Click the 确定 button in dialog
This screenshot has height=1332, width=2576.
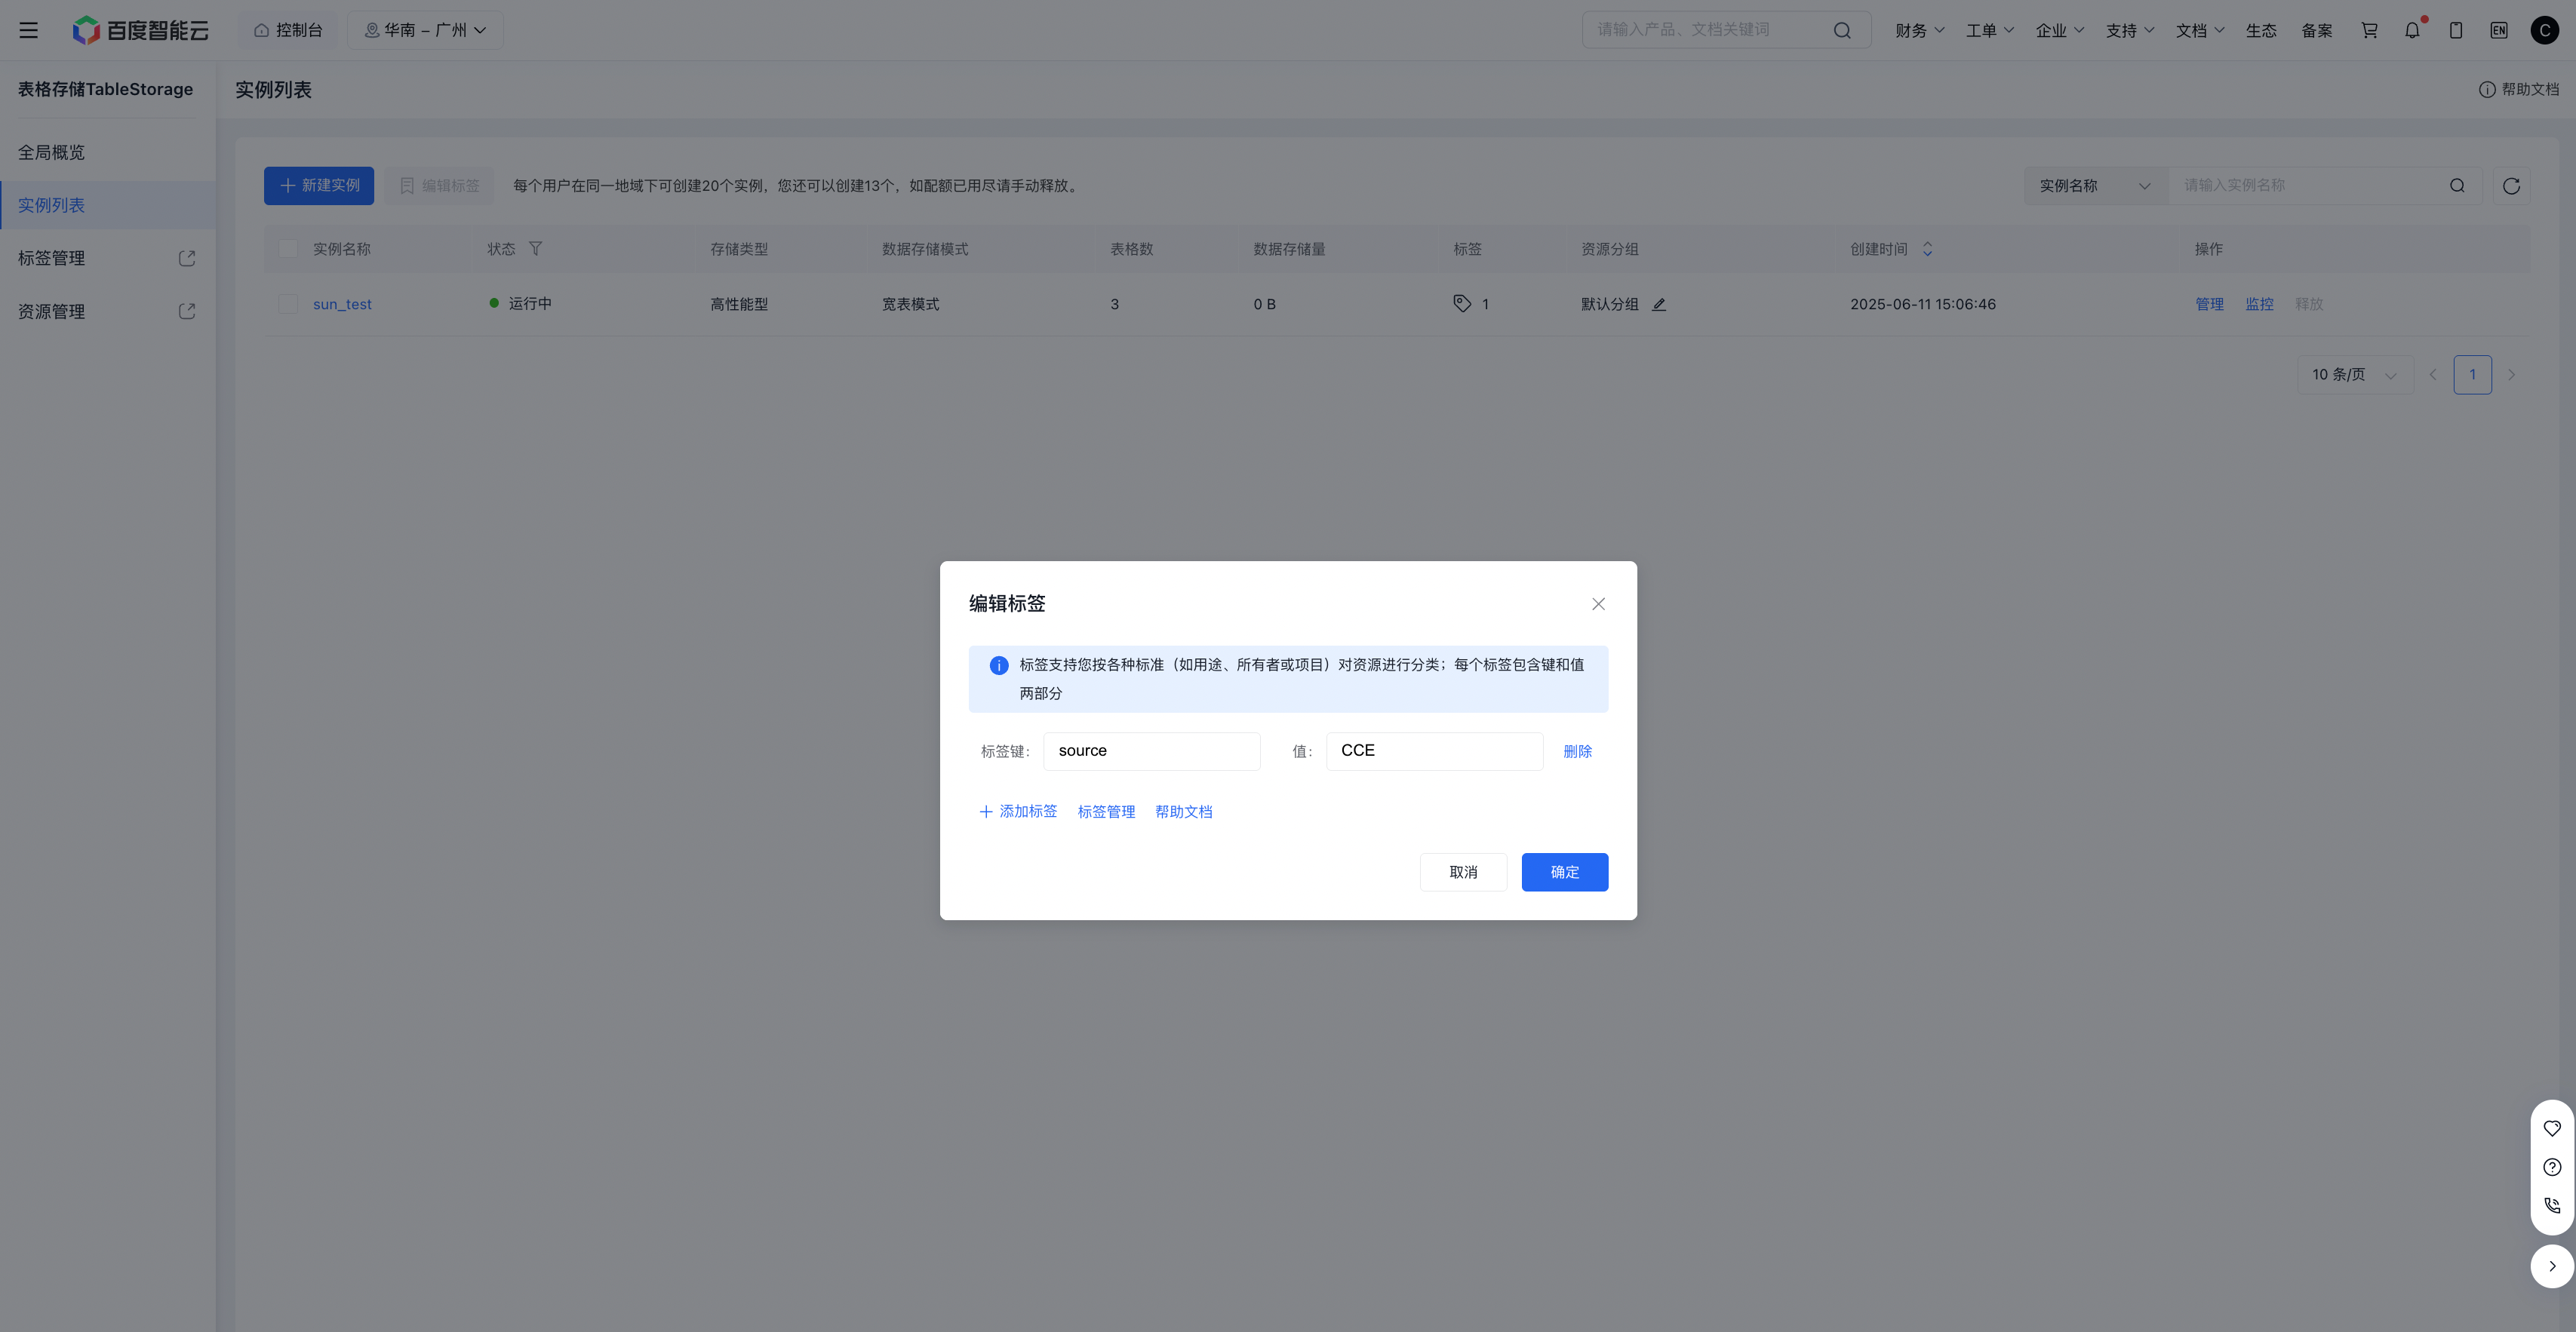[x=1564, y=873]
